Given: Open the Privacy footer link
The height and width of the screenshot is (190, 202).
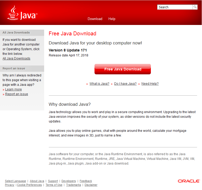Looking at the screenshot, I should (10, 185).
